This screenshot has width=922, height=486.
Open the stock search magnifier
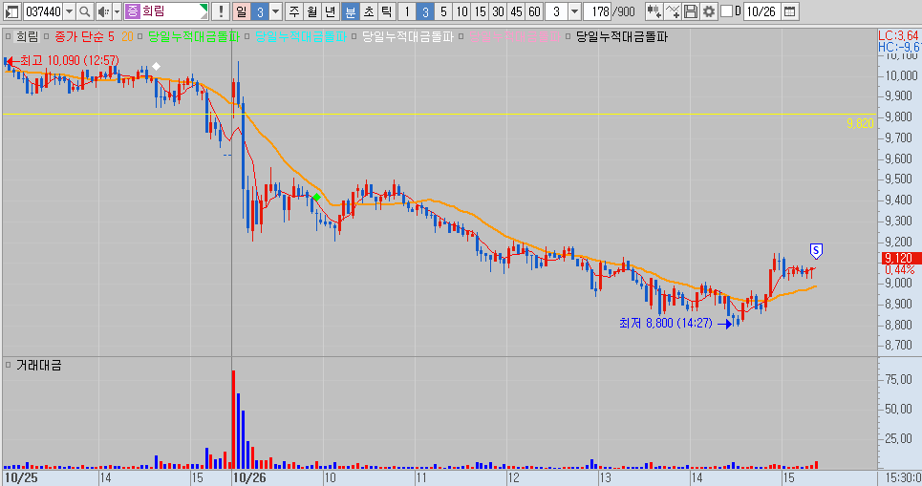84,11
